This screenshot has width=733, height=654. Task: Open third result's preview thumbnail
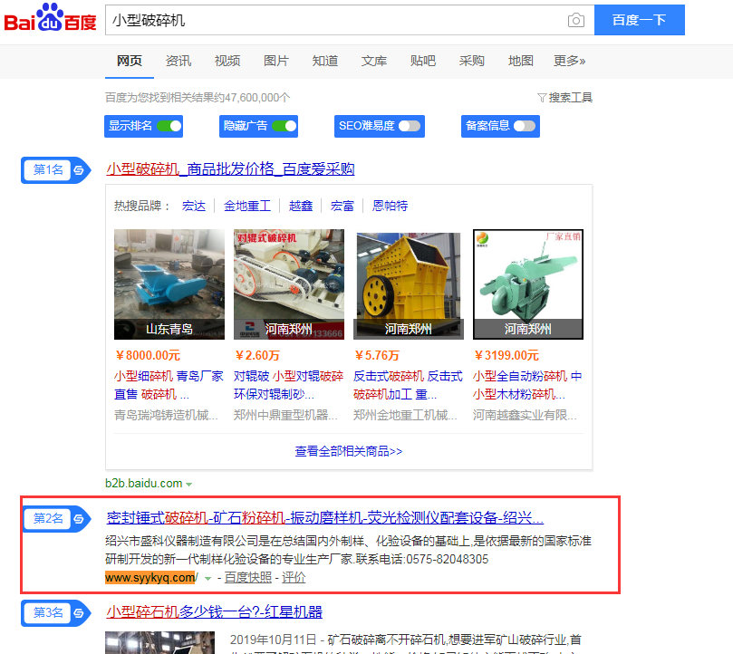click(159, 643)
